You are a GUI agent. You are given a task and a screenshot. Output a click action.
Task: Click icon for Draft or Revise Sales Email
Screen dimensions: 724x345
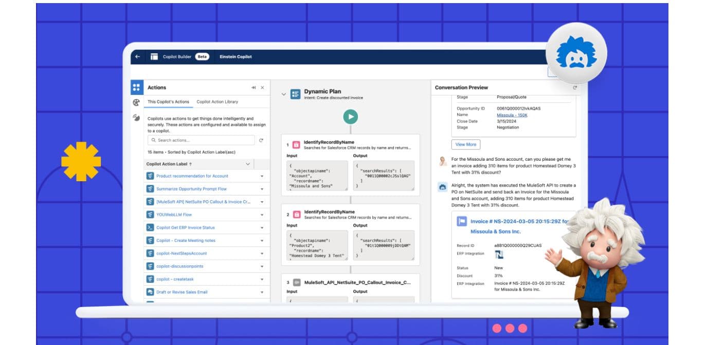coord(150,292)
